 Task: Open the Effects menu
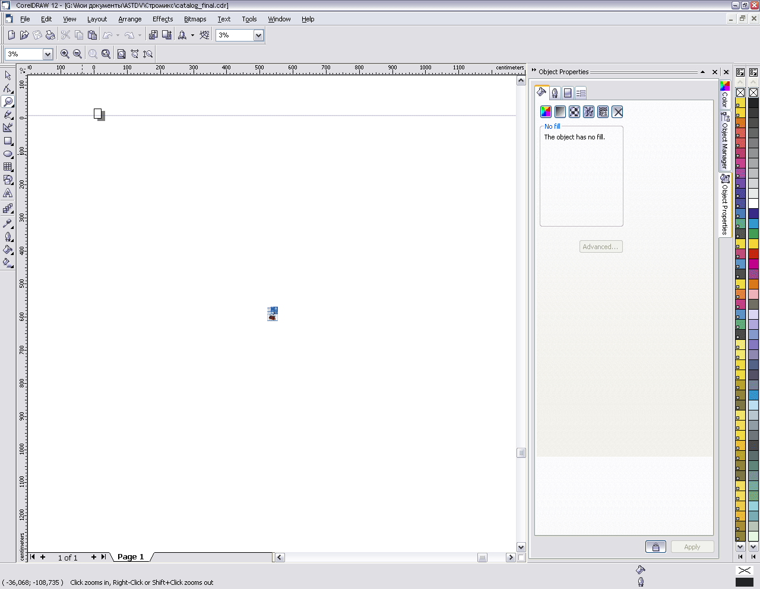click(163, 19)
